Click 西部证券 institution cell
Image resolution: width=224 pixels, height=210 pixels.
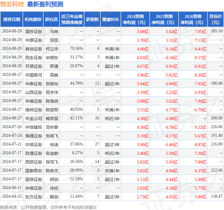pyautogui.click(x=34, y=162)
